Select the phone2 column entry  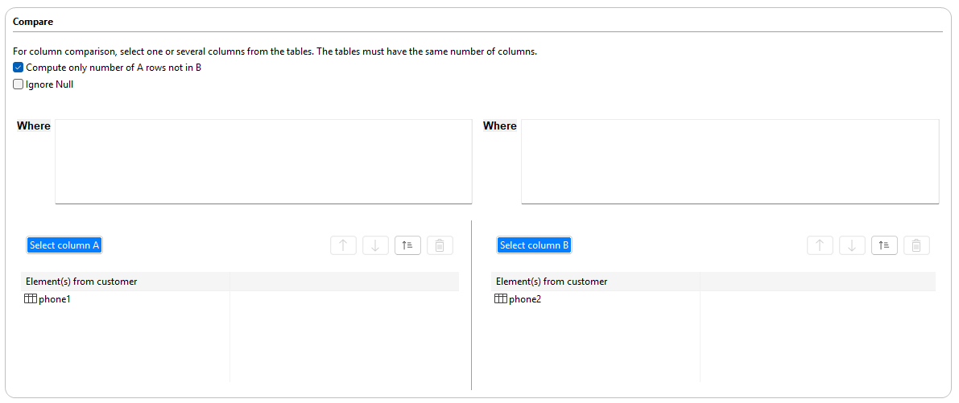point(525,299)
